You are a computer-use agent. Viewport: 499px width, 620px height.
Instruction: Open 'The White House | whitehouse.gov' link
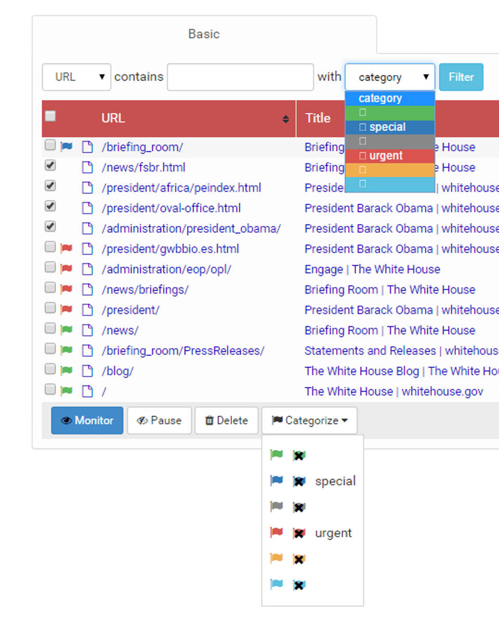394,391
